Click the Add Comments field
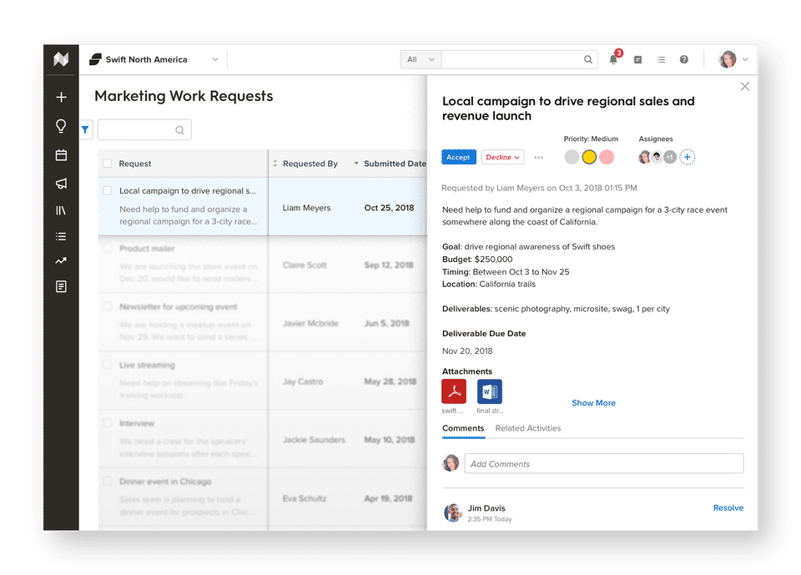The image size is (801, 575). point(604,463)
